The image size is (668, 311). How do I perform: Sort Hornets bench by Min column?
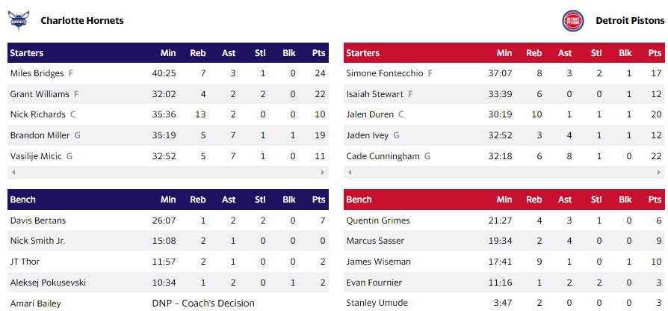168,200
